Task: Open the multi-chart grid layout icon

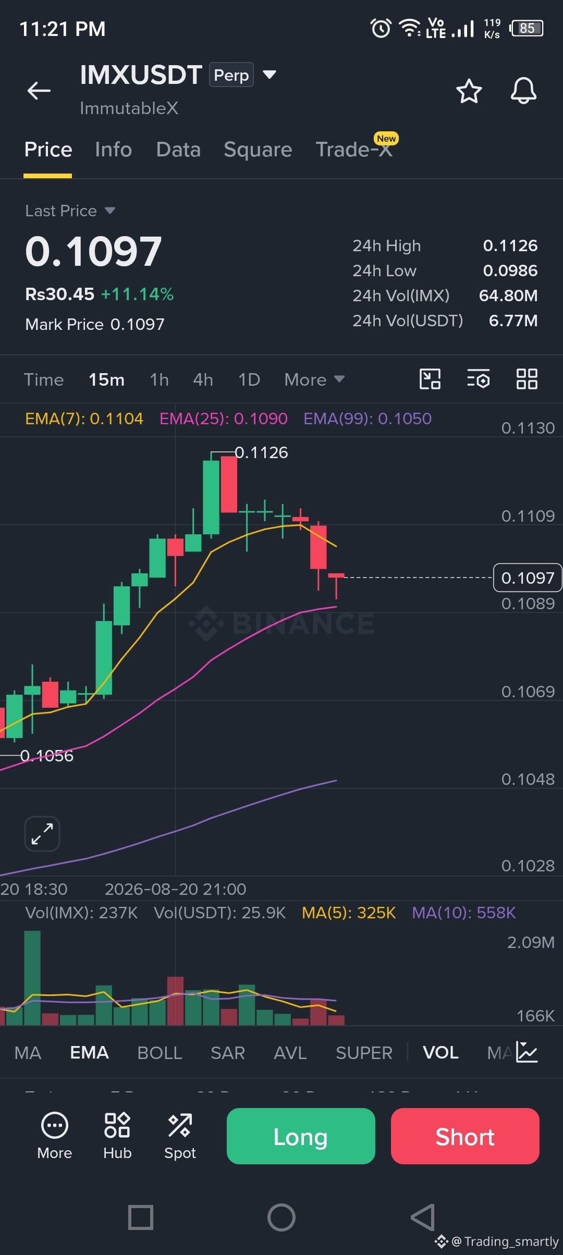Action: pyautogui.click(x=527, y=379)
